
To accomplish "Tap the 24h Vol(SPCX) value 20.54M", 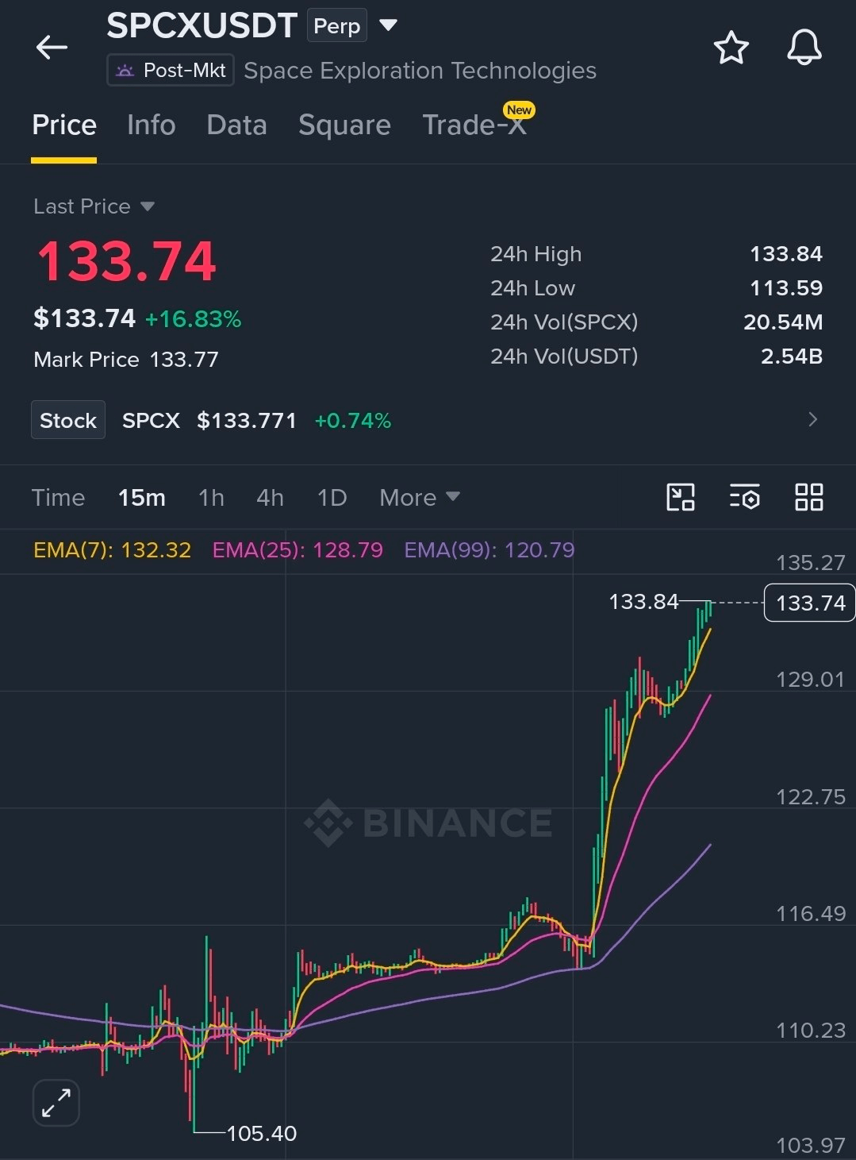I will click(x=782, y=322).
